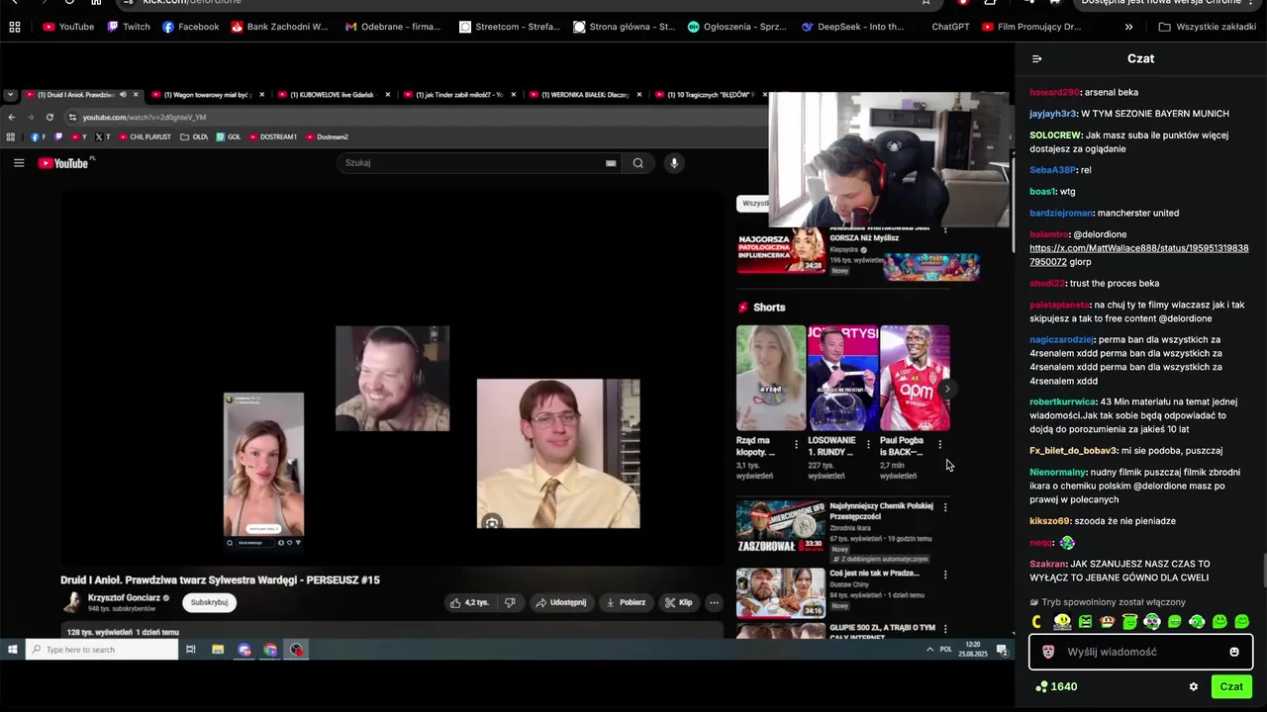Open options for Najsłynniejszy Chemik video

[945, 508]
